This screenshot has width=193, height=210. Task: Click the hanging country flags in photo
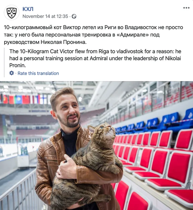click(x=24, y=99)
